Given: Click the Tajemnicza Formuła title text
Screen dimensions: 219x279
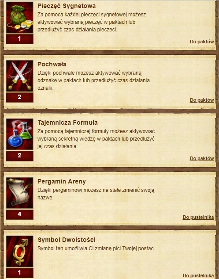Looking at the screenshot, I should click(67, 122).
